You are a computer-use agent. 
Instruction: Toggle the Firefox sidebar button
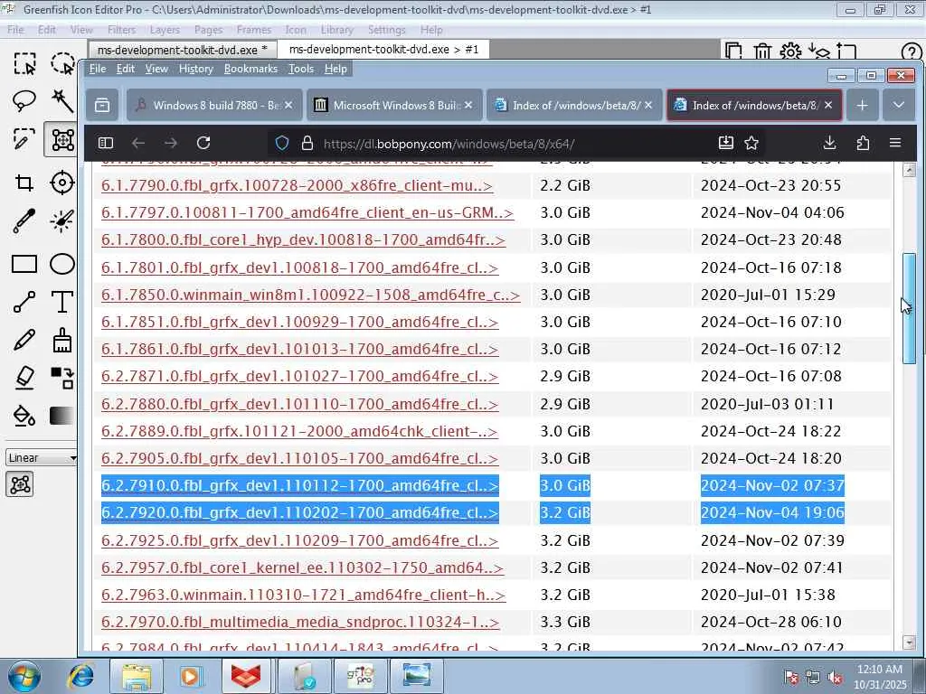pyautogui.click(x=106, y=143)
